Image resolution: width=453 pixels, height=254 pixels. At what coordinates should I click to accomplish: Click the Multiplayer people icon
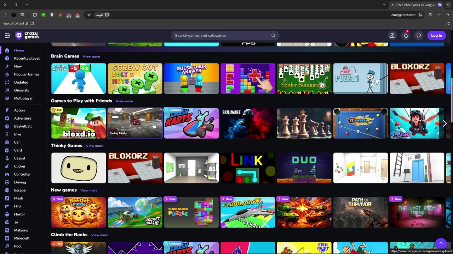coord(7,98)
